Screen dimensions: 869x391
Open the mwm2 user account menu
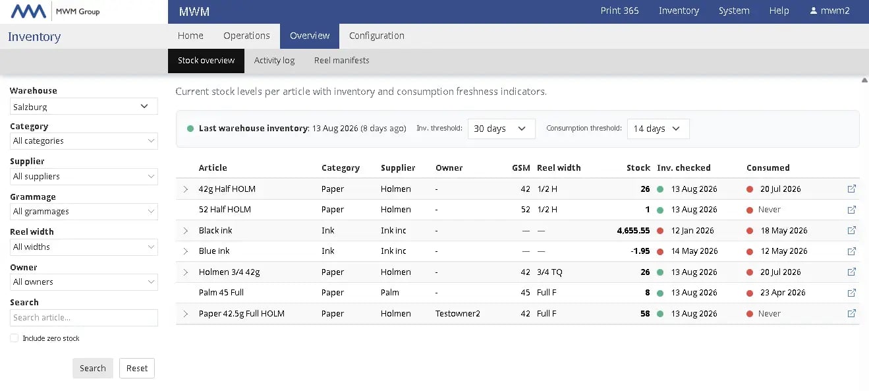[830, 11]
